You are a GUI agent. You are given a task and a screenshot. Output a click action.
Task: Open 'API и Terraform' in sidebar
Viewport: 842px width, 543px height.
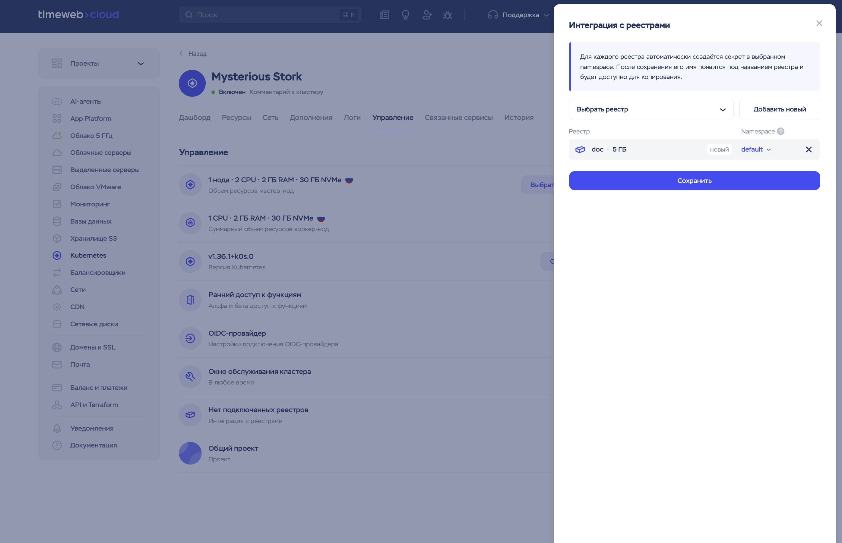pyautogui.click(x=94, y=405)
